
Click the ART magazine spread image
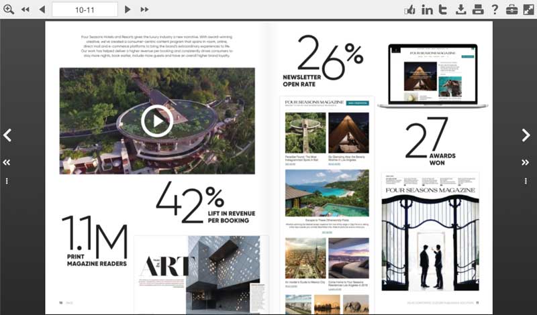pyautogui.click(x=201, y=275)
